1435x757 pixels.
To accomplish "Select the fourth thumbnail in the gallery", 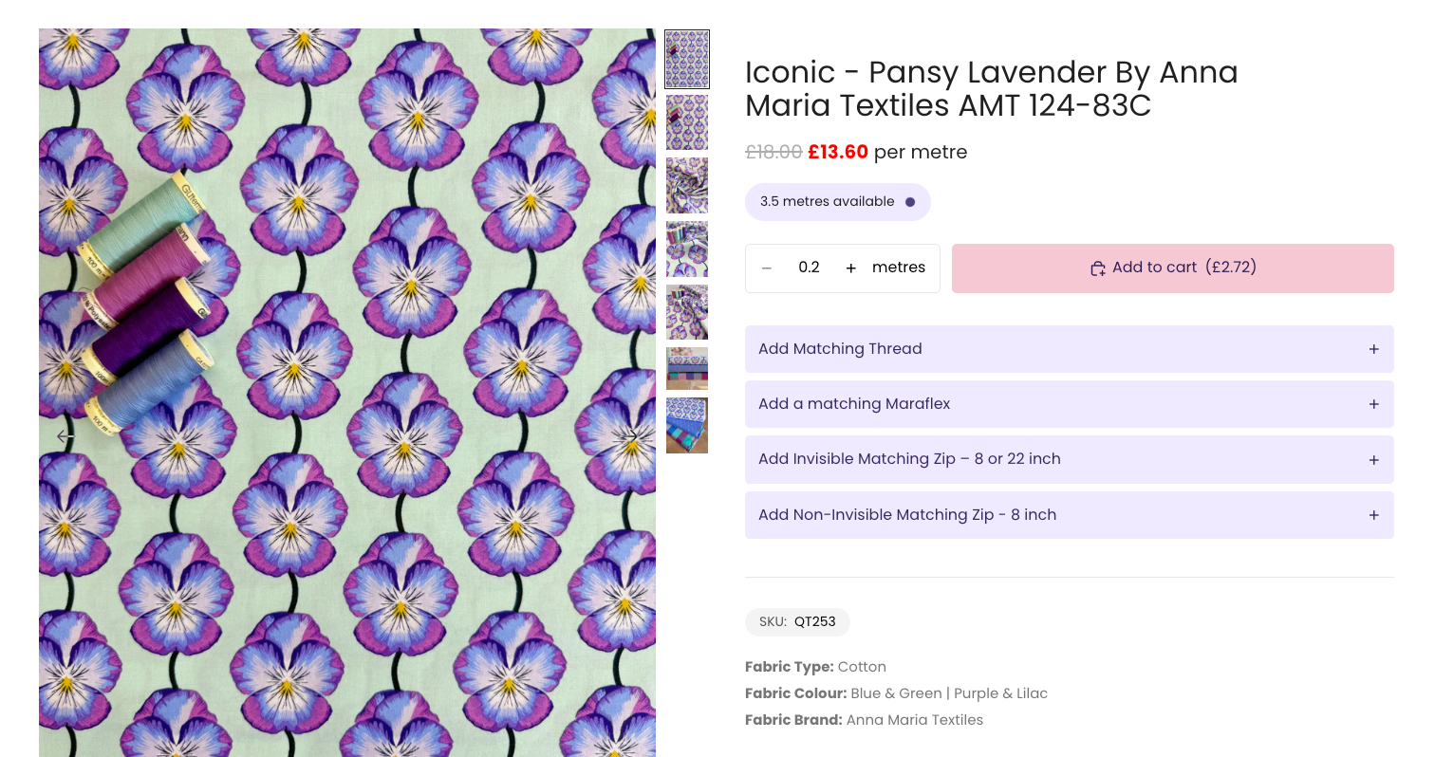I will coord(687,249).
